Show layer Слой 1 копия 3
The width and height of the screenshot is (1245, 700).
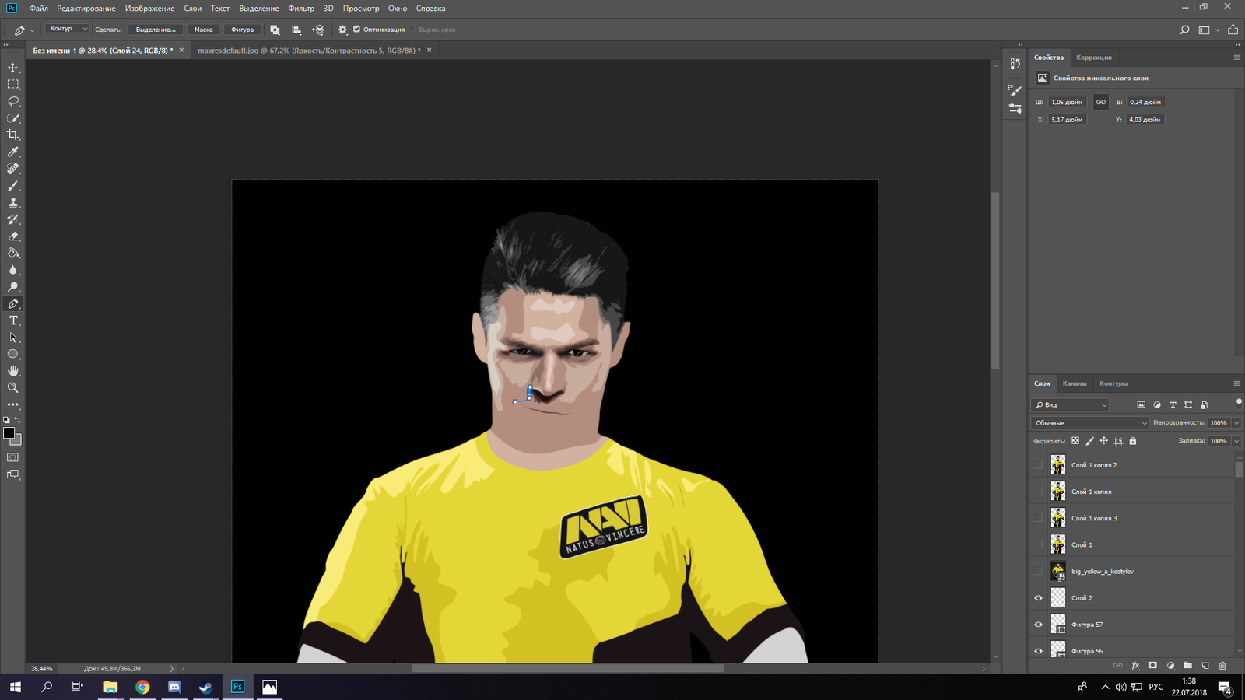1038,518
